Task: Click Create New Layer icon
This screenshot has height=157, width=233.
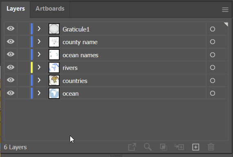Action: 196,147
